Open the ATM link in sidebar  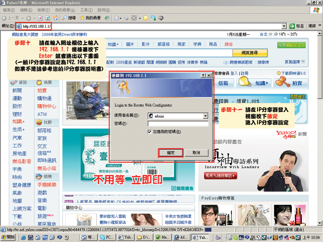(x=42, y=115)
